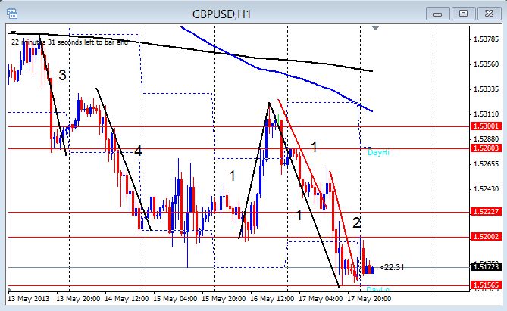
Task: Minimize the GBPUSD,H1 chart window
Action: tap(438, 14)
